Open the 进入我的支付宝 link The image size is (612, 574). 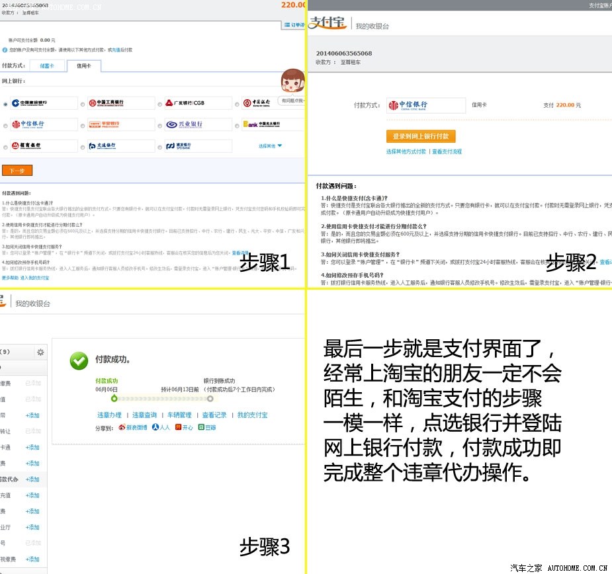pos(35,278)
